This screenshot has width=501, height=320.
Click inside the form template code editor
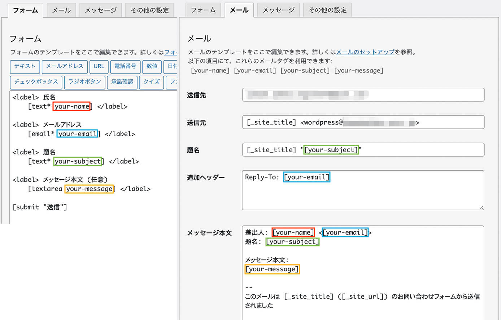(x=93, y=157)
